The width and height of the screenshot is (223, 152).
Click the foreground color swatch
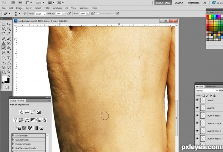(4, 78)
